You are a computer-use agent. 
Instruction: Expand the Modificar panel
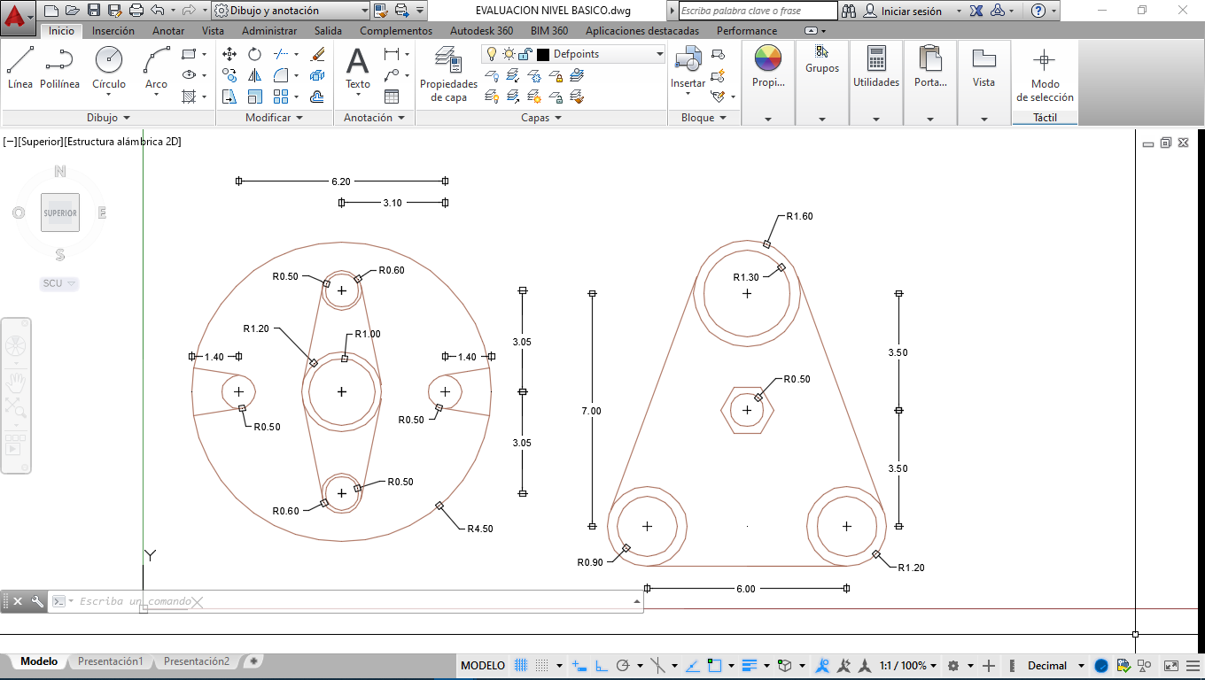(274, 118)
